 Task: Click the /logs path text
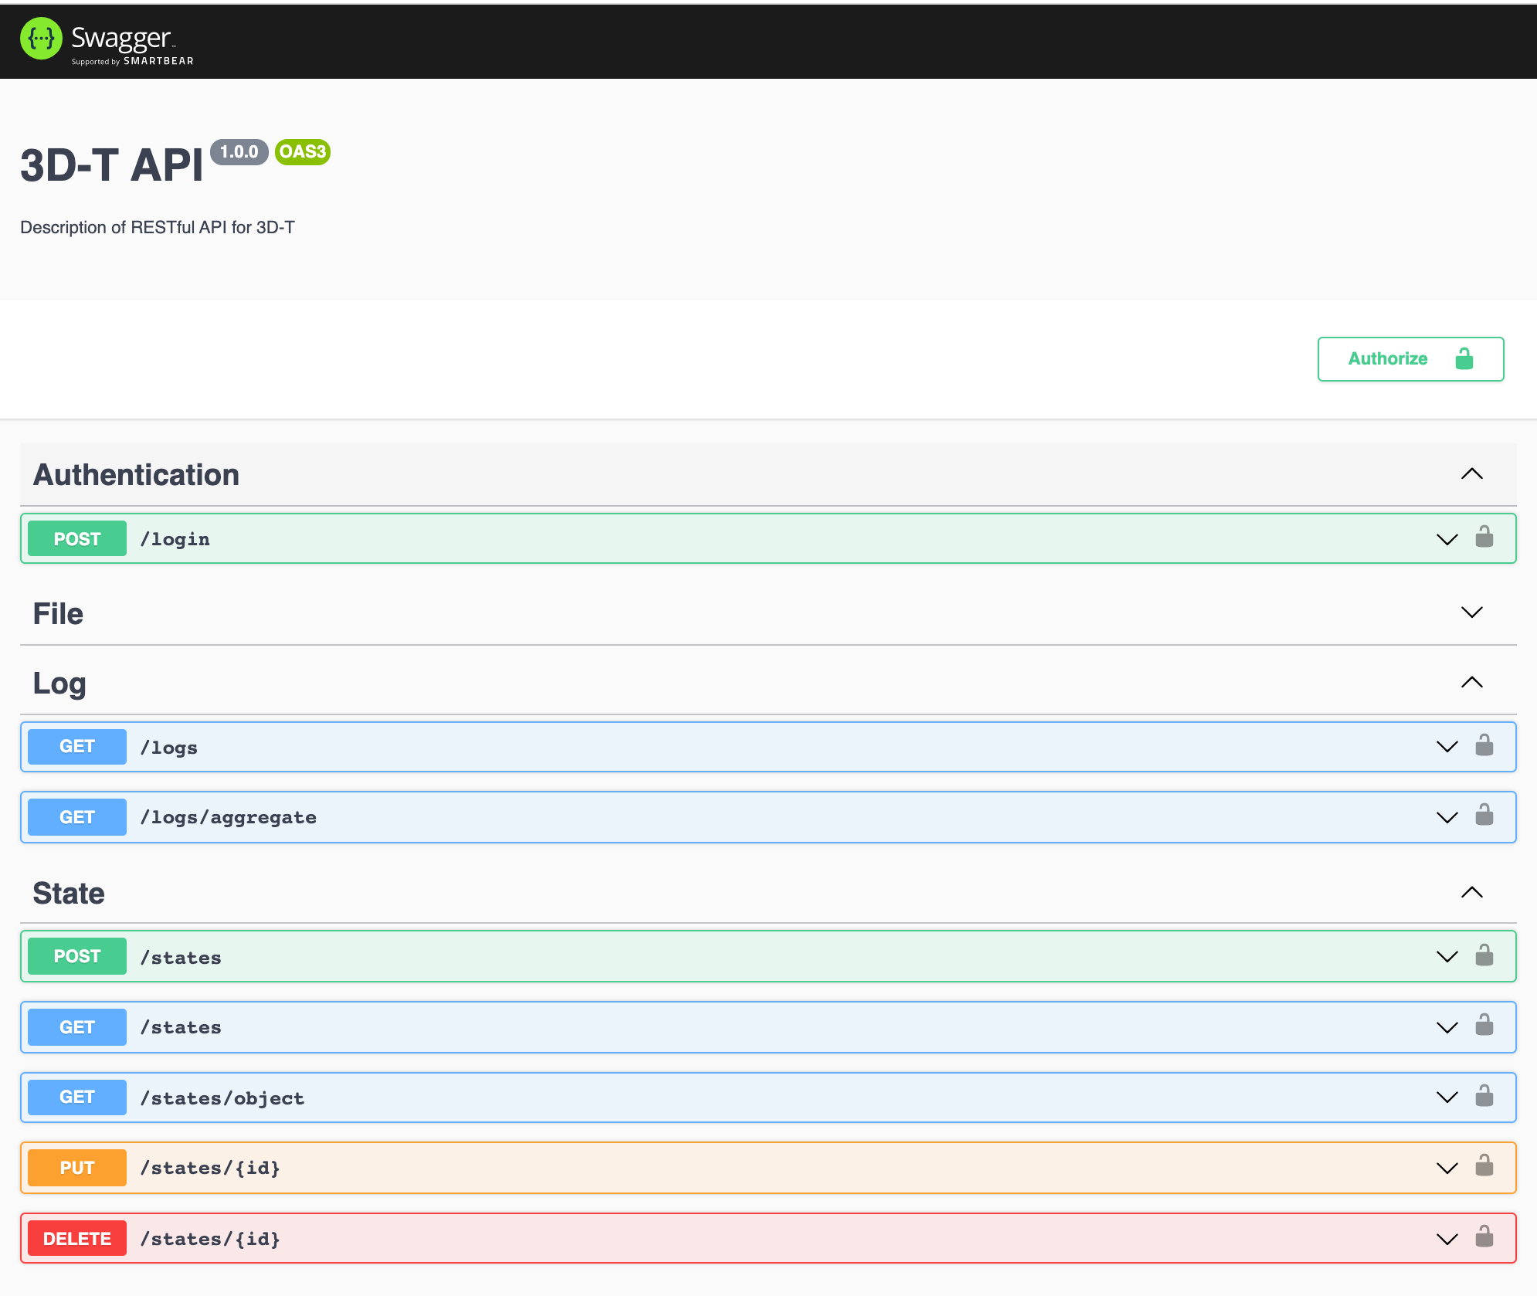coord(169,748)
